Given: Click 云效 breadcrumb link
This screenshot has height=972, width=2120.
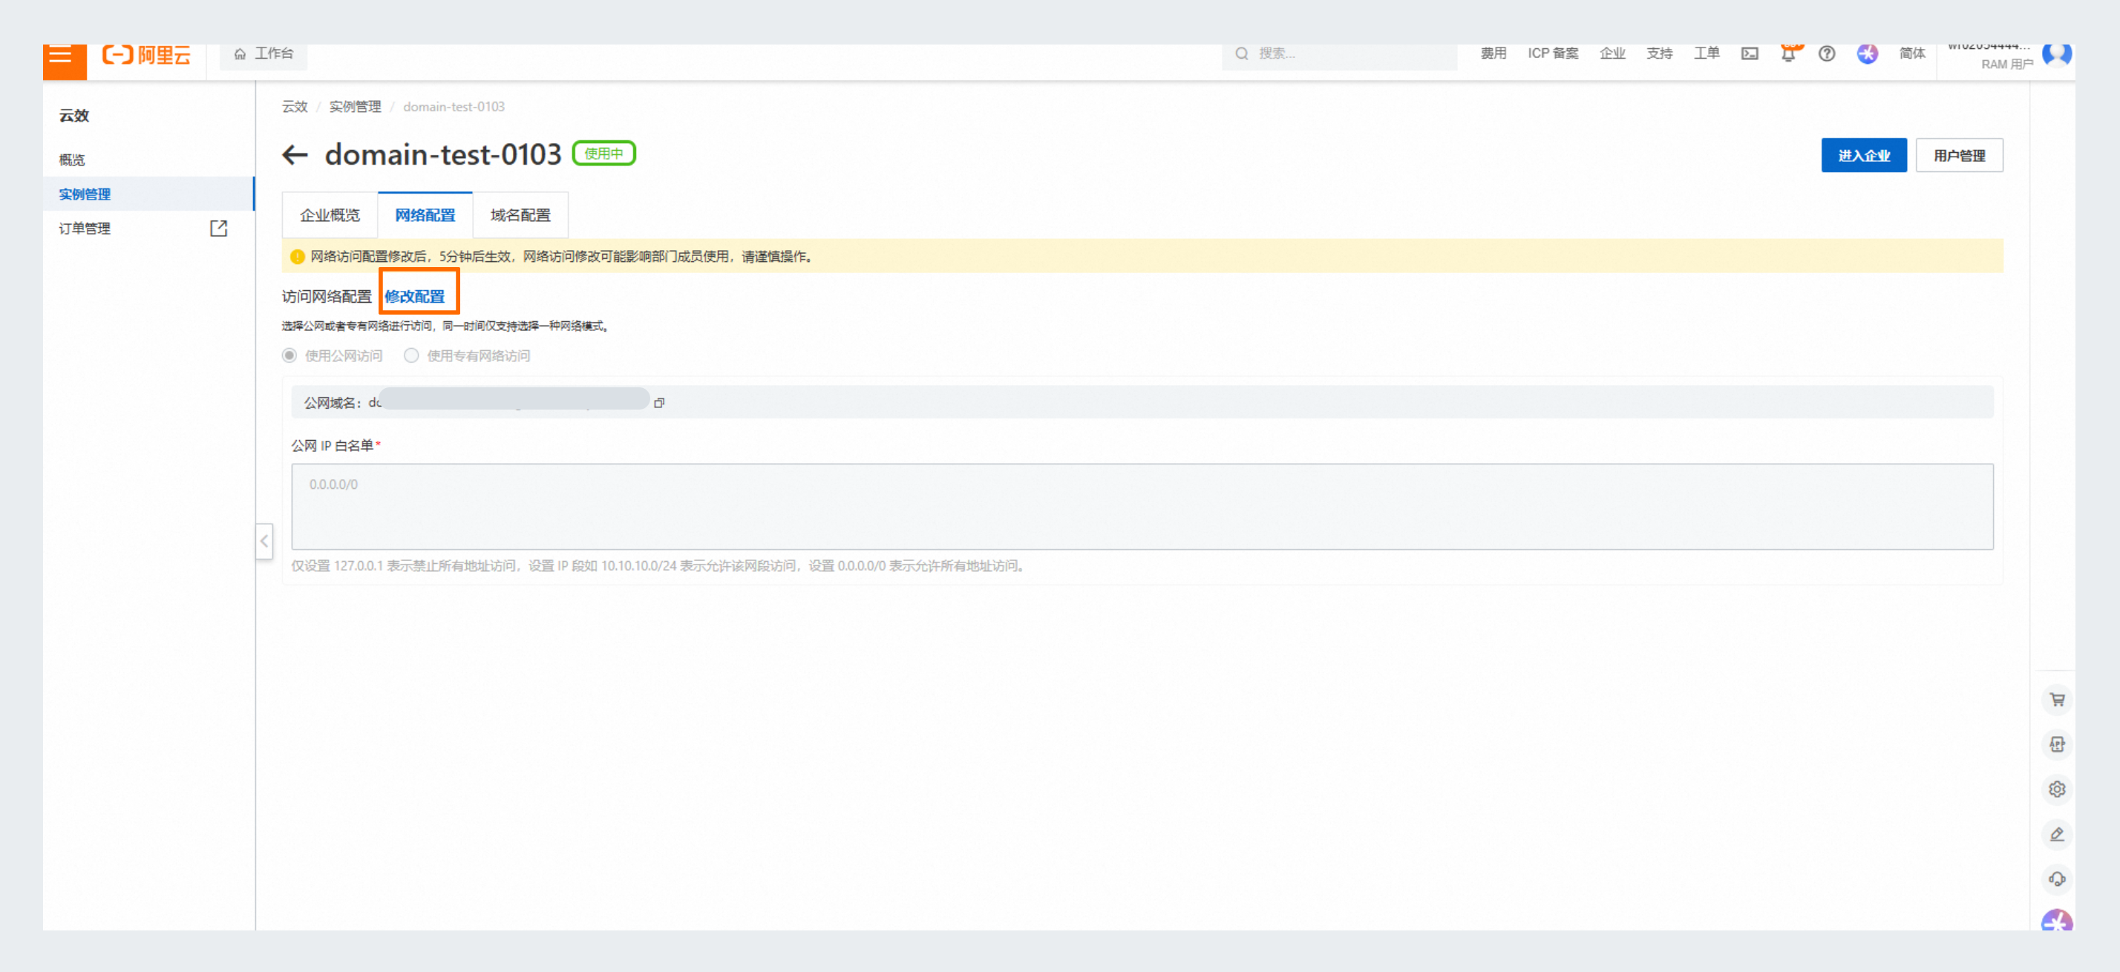Looking at the screenshot, I should (x=295, y=107).
